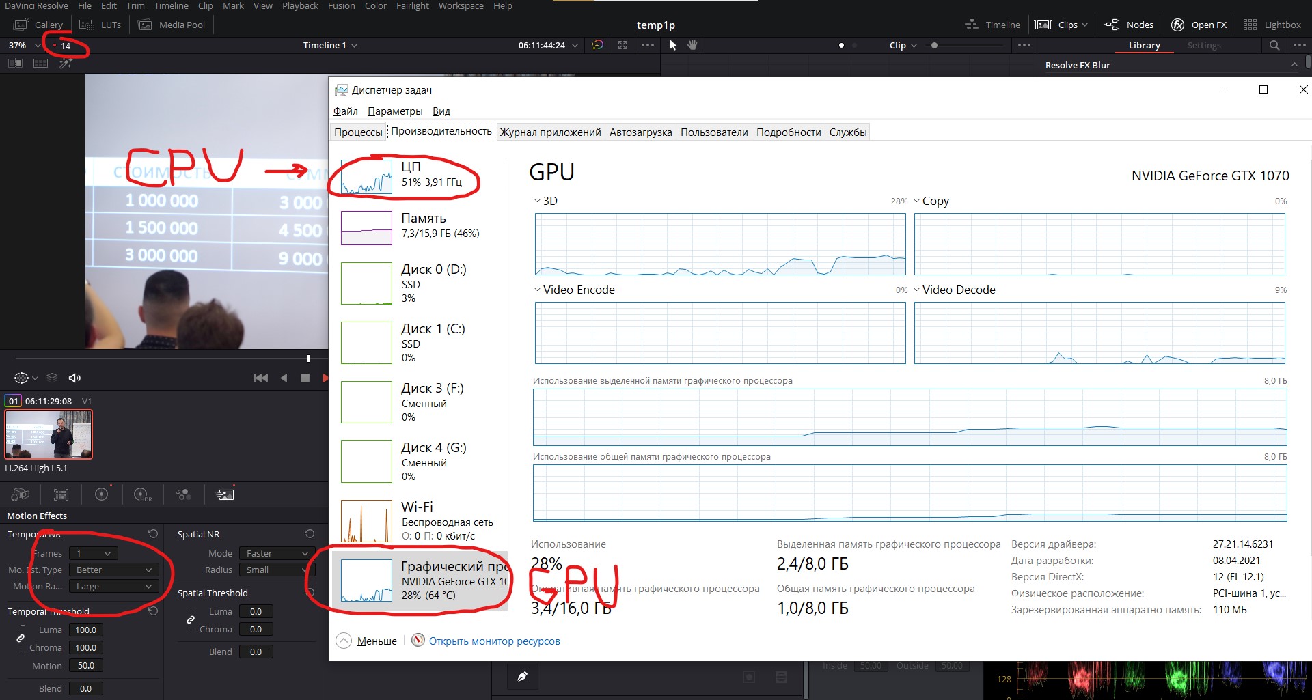
Task: Click the magic wand highlight icon
Action: (66, 63)
